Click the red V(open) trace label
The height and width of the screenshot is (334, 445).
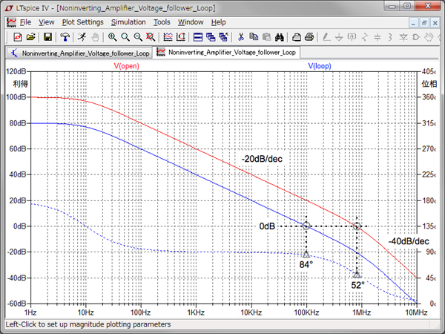(x=126, y=66)
